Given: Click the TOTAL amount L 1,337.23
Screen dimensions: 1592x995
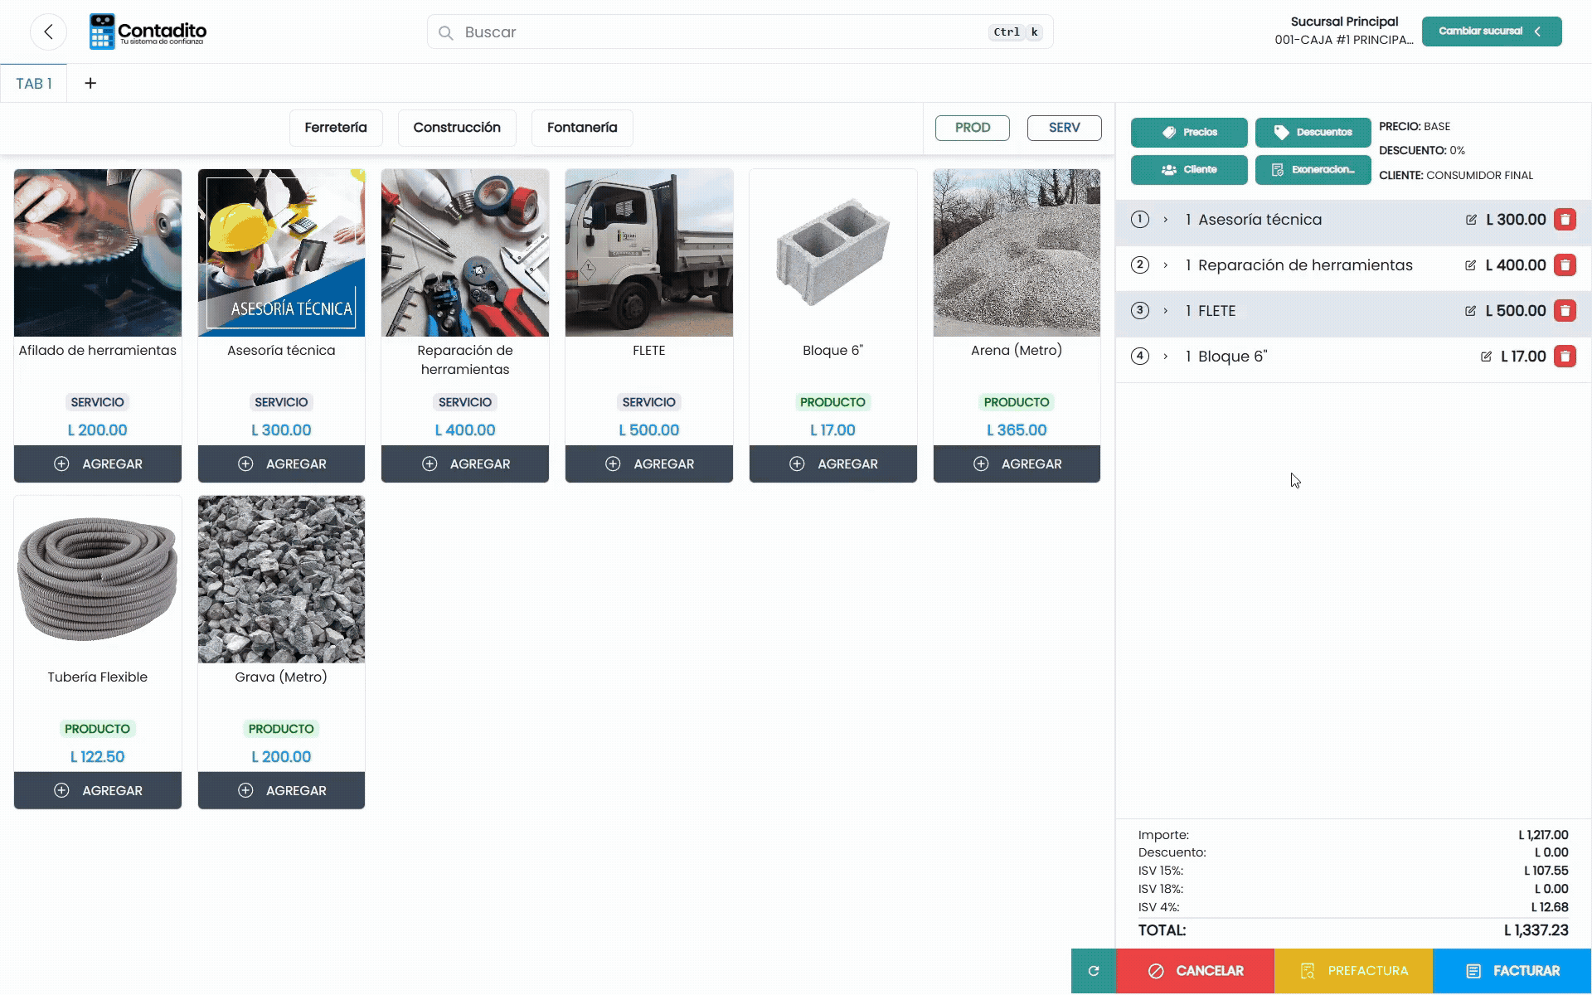Looking at the screenshot, I should pos(1536,930).
